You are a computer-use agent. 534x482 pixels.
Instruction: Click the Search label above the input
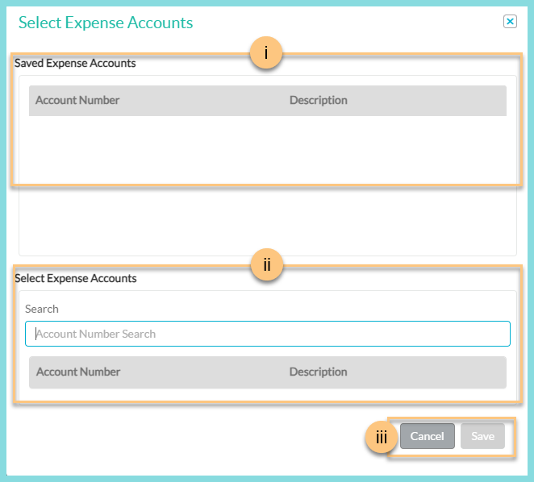42,309
